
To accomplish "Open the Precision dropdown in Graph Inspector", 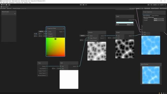I will click(159, 19).
